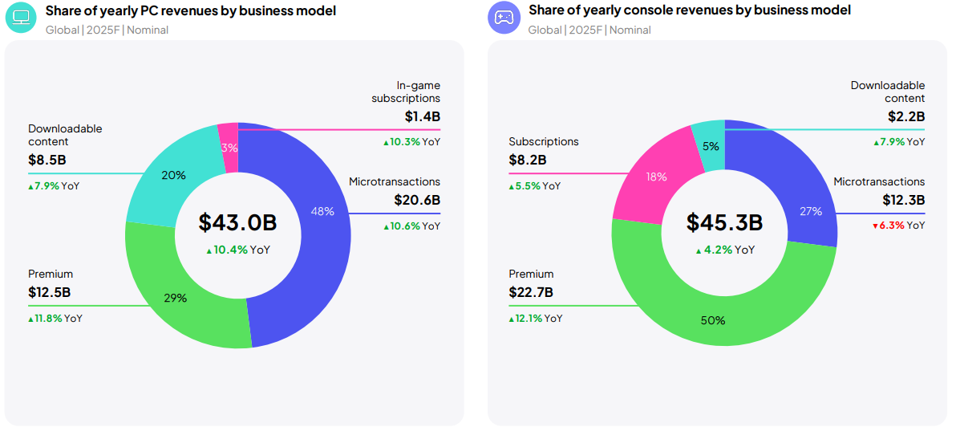
Task: Click the console gamepad icon
Action: (504, 18)
